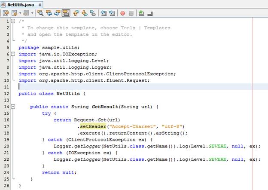268x190 pixels.
Task: Click Find Next Occurrence icon
Action: [x=57, y=13]
